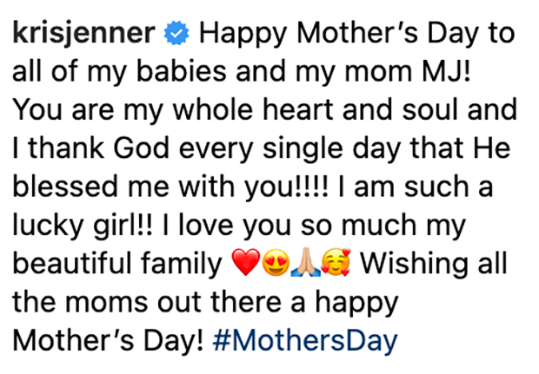The image size is (539, 374).
Task: Open the #MothersDay hashtag link
Action: click(x=305, y=341)
